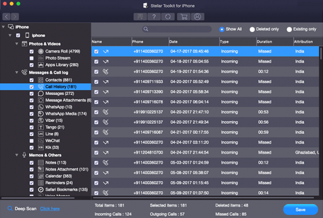Click the refresh circular arrow icon
This screenshot has width=323, height=218.
168,17
